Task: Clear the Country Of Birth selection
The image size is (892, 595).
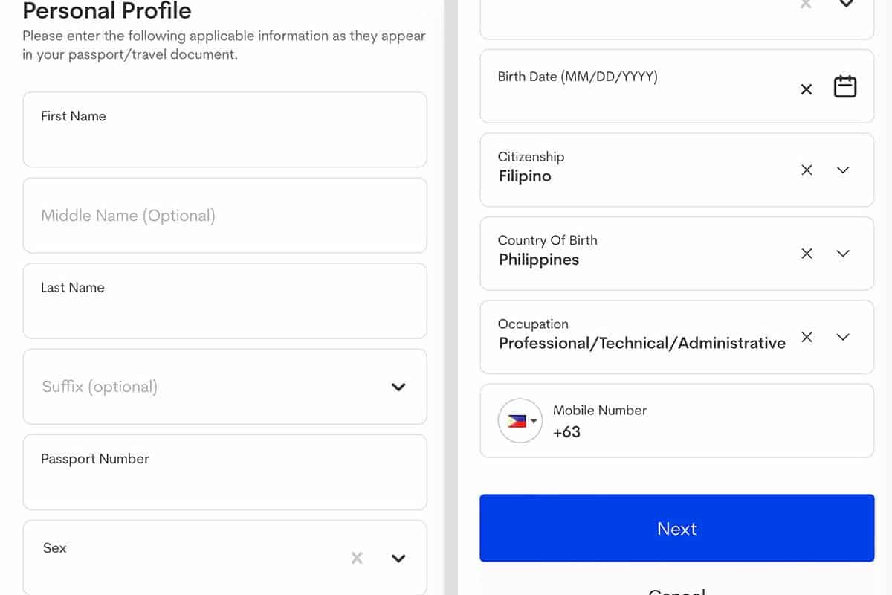Action: click(x=807, y=254)
